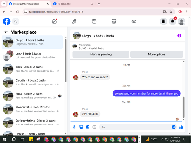
Task: Open Tiara 3 beds 2 baths conversation
Action: click(x=32, y=69)
